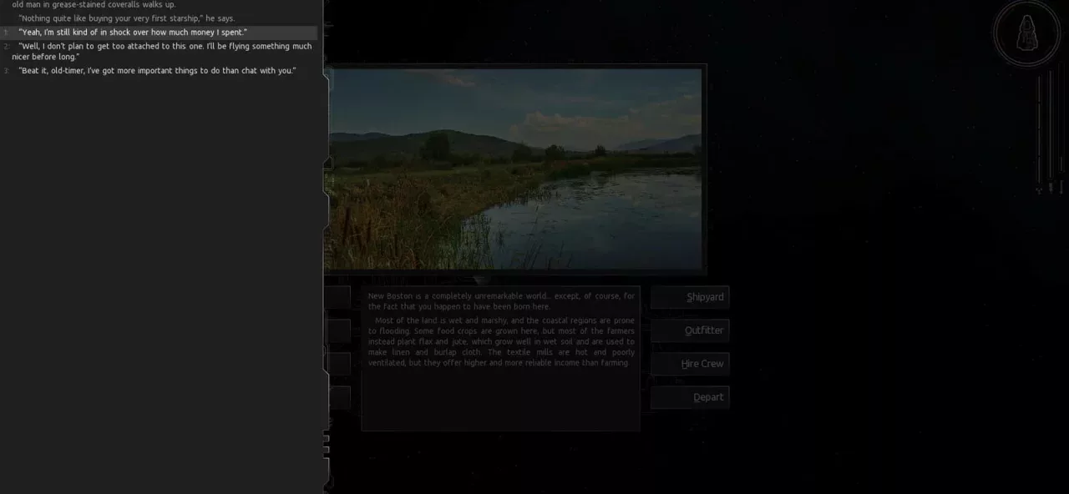Choose reply 'Beat it, old-timer'
The image size is (1069, 494).
click(159, 71)
